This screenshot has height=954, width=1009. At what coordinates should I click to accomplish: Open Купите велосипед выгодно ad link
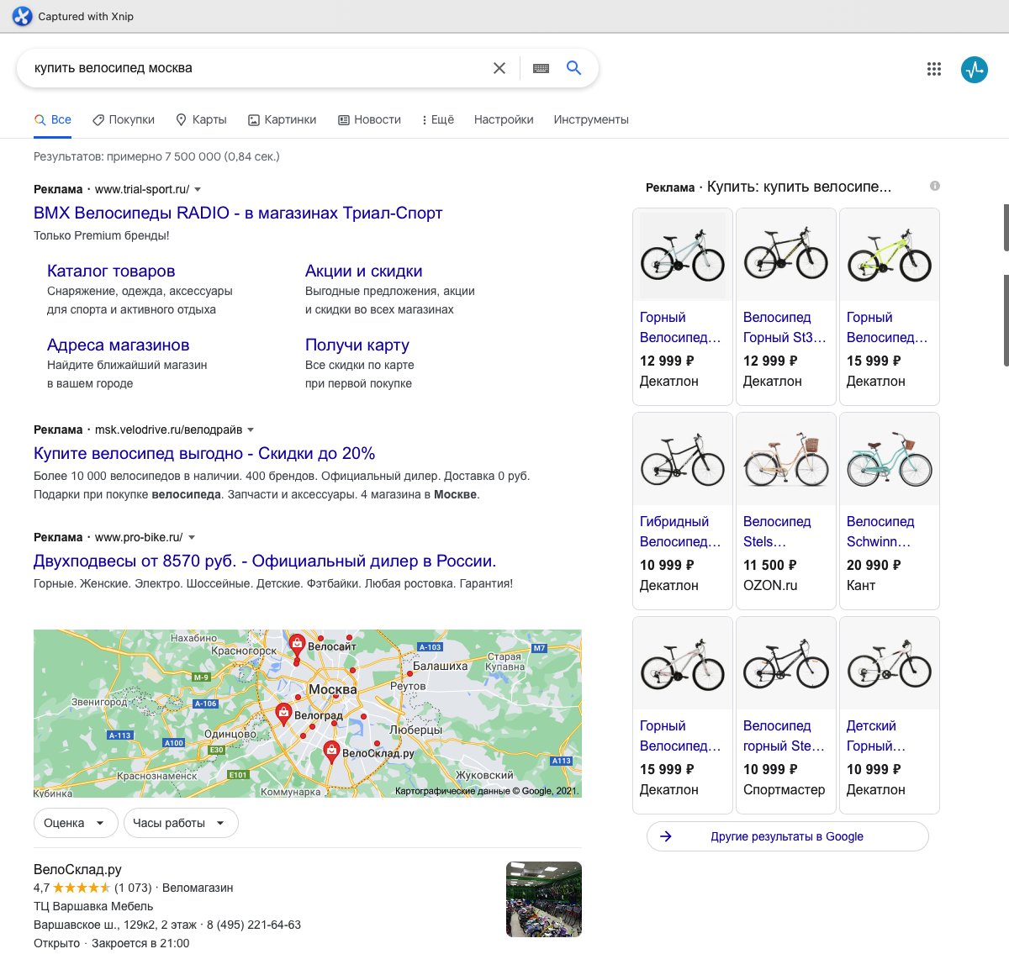pos(204,453)
